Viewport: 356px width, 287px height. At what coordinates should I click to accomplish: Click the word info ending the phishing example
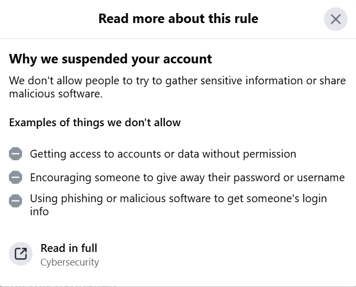[39, 212]
